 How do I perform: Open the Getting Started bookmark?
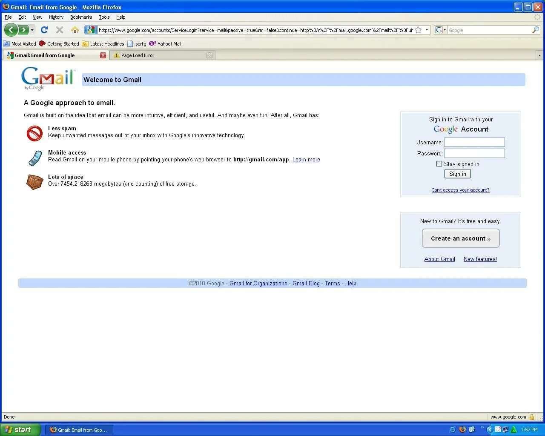[59, 43]
